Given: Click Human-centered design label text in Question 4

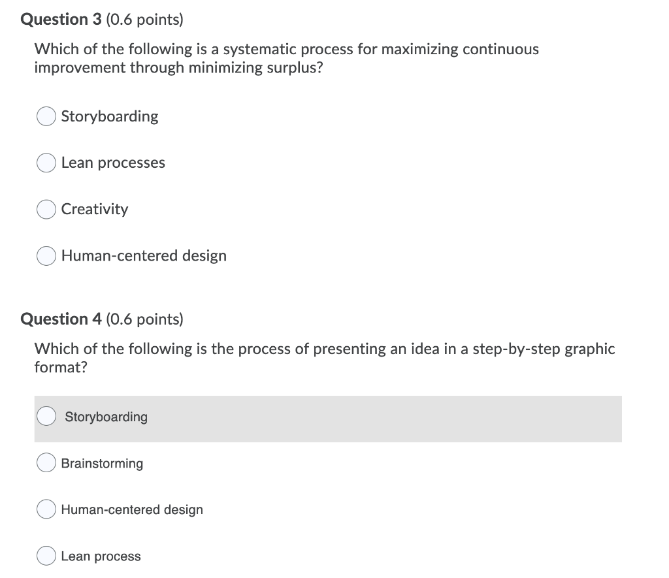Looking at the screenshot, I should tap(132, 509).
